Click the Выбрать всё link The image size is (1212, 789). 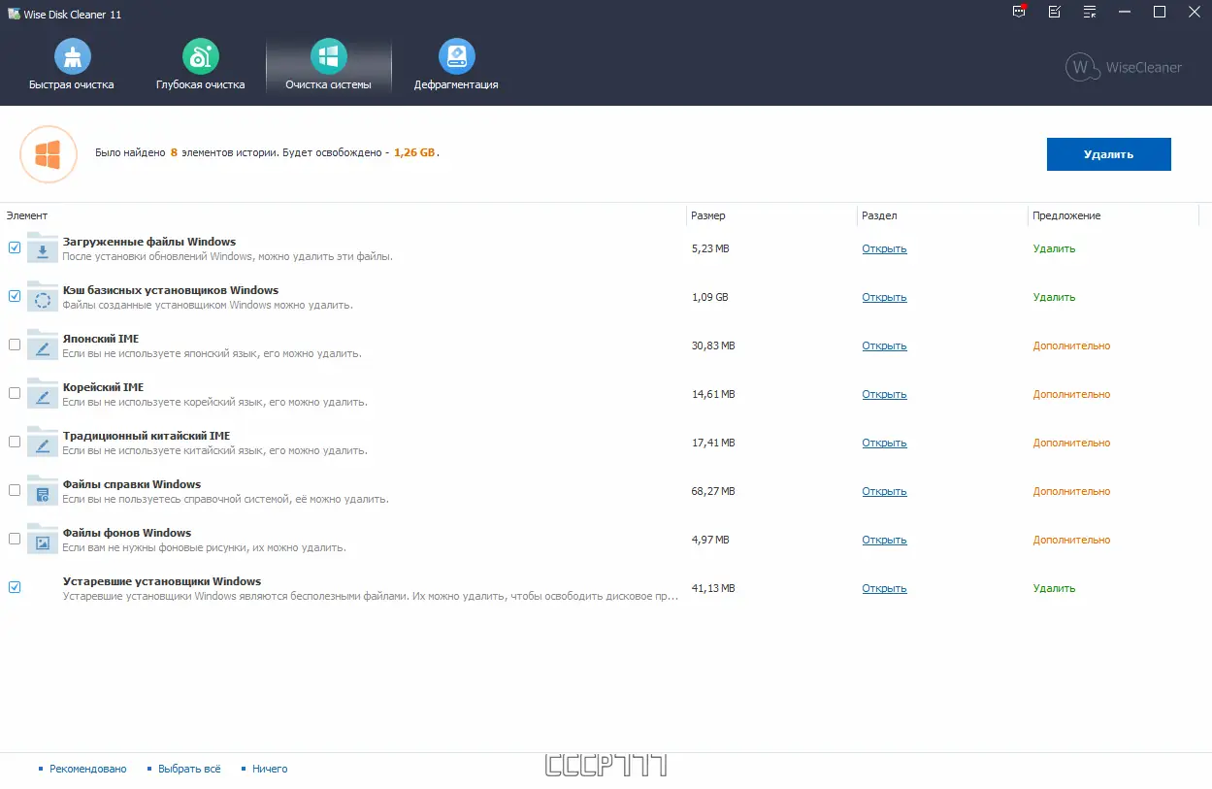click(x=189, y=769)
